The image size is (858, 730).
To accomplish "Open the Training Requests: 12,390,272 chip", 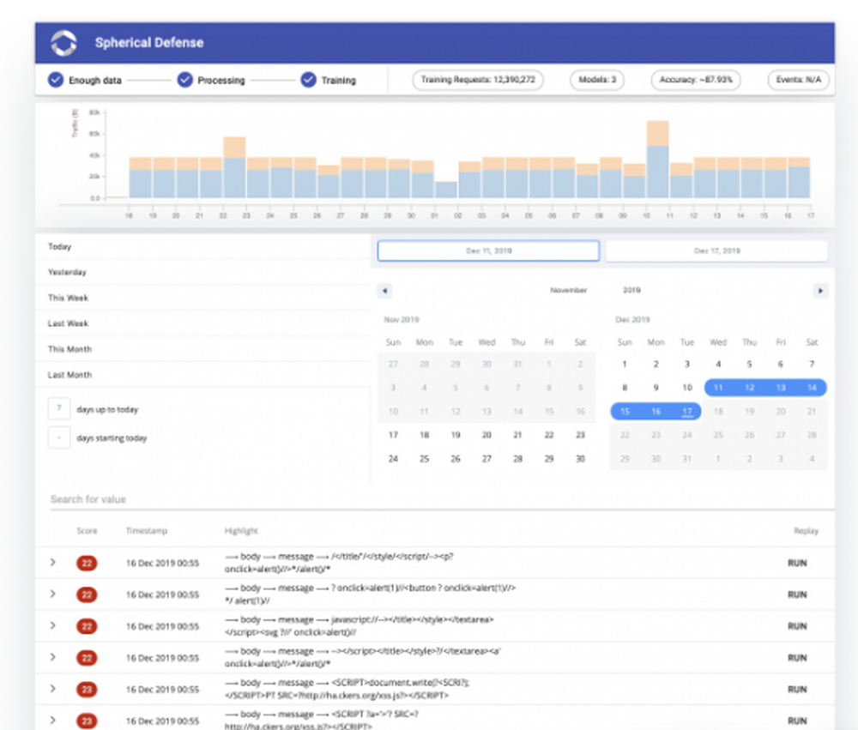I will tap(478, 80).
